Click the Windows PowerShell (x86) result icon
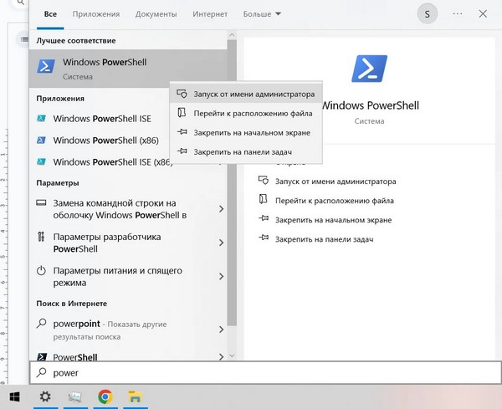 point(41,141)
